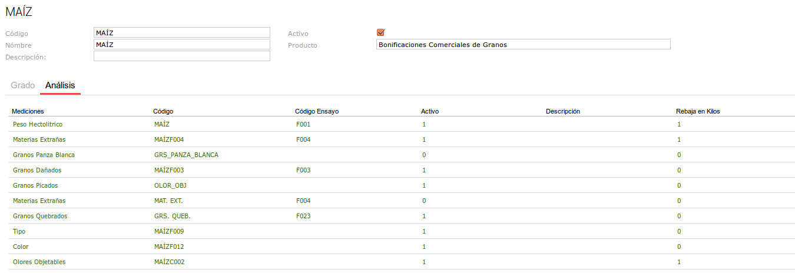Select the Granos Panza Blanca row
The width and height of the screenshot is (795, 273).
coord(44,155)
